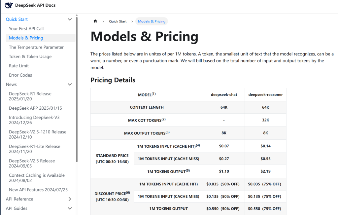Collapse the News section chevron
Screen dimensions: 338x215
tap(70, 85)
